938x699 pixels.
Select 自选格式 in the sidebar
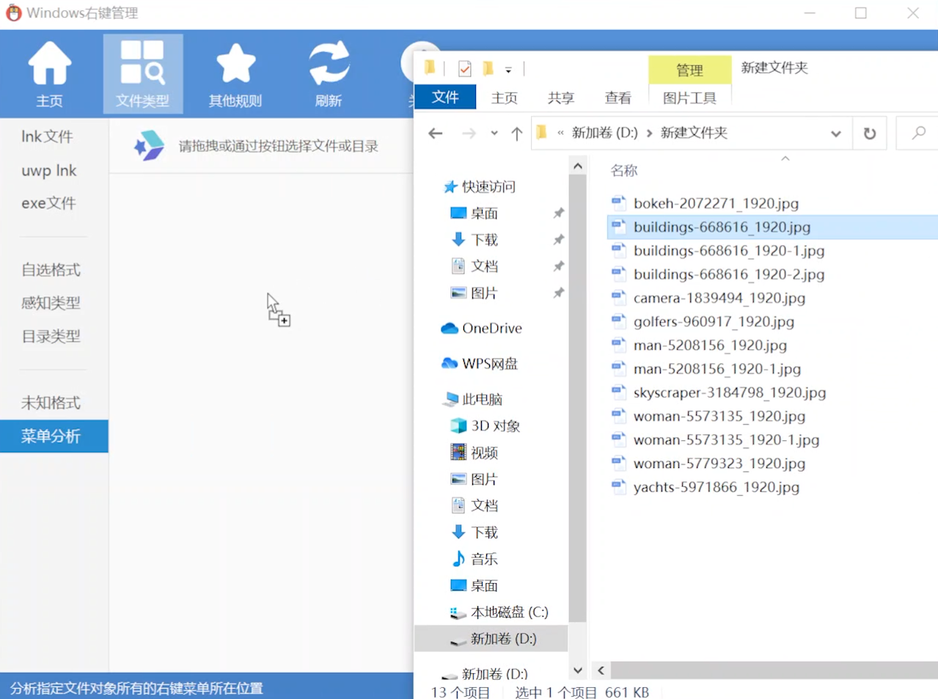[51, 270]
